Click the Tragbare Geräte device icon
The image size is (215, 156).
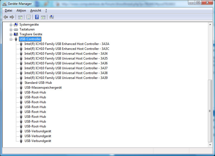click(x=16, y=34)
